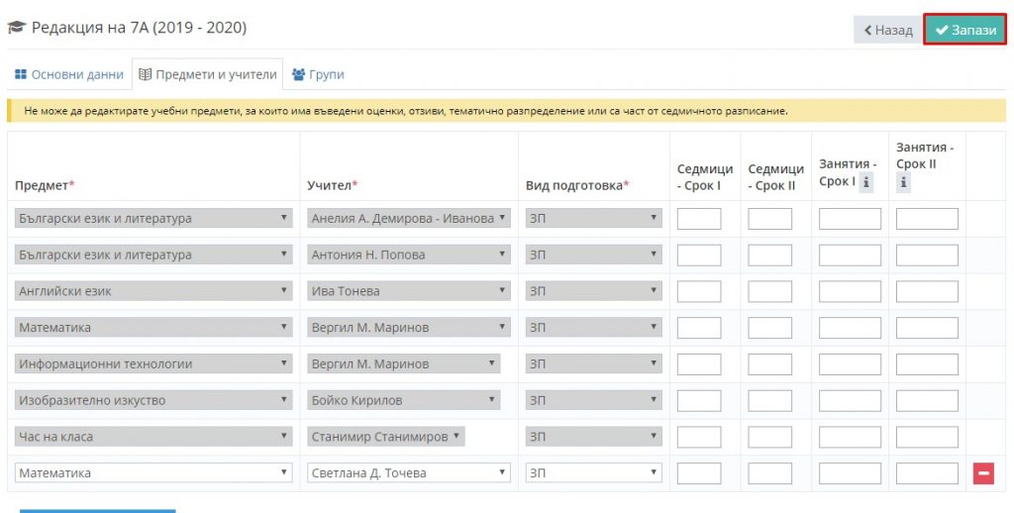Viewport: 1014px width, 513px height.
Task: Open teacher dropdown Антония Н. Попова
Action: [x=409, y=255]
